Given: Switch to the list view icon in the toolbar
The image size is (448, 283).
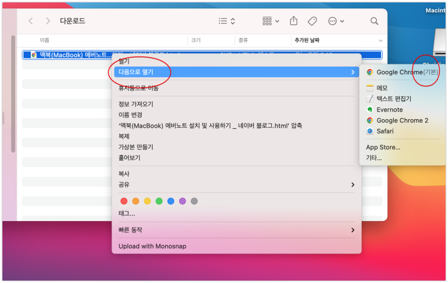Looking at the screenshot, I should [223, 21].
